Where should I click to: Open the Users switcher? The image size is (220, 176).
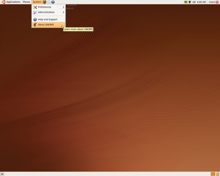[212, 2]
